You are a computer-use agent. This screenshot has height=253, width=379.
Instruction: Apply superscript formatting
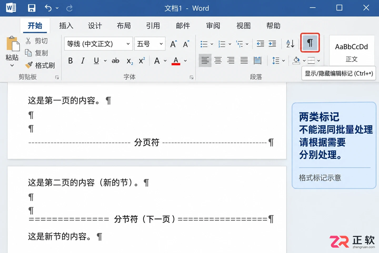click(142, 61)
